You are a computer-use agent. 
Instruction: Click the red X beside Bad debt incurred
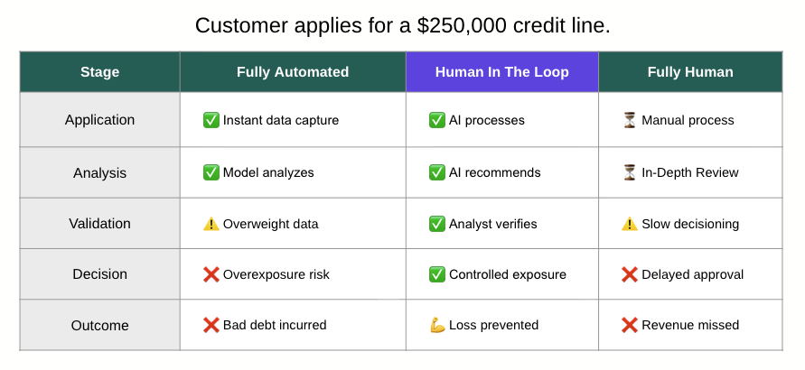click(211, 325)
